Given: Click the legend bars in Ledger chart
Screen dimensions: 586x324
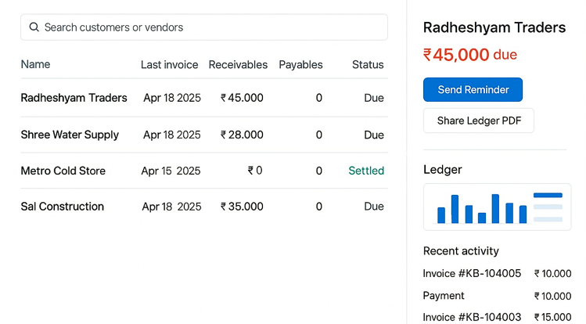Looking at the screenshot, I should [548, 207].
